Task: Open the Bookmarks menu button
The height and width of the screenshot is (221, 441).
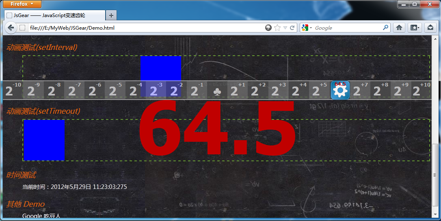Action: [415, 28]
